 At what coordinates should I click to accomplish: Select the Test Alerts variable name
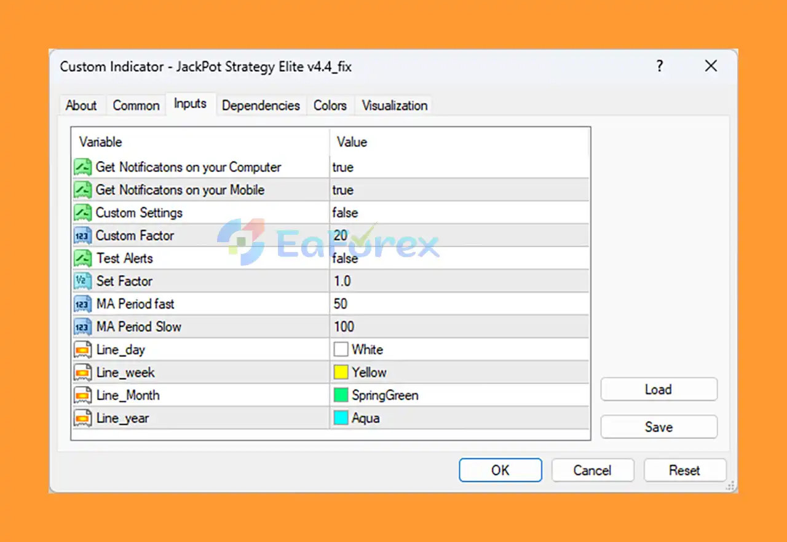click(124, 258)
